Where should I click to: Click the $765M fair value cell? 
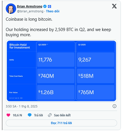(96, 92)
